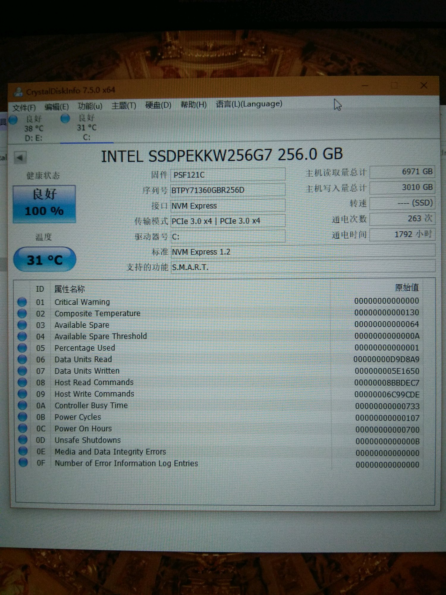This screenshot has width=446, height=595.
Task: Open the 硬盘(D) menu
Action: click(x=158, y=105)
